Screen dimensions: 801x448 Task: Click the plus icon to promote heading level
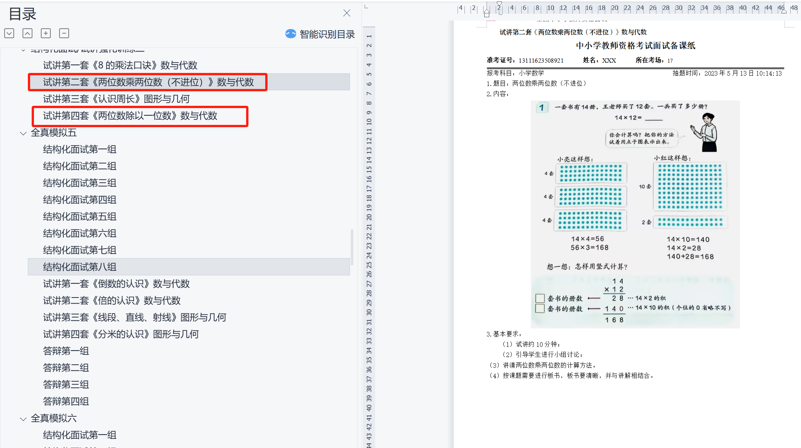coord(46,34)
